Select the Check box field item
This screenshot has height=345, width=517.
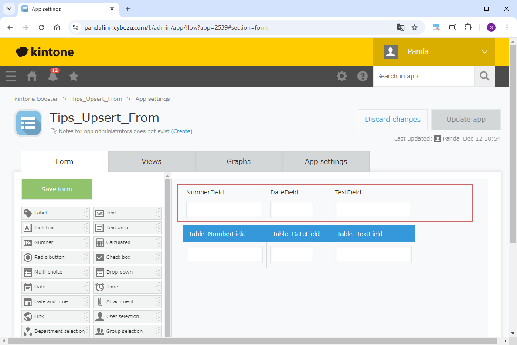coord(127,257)
